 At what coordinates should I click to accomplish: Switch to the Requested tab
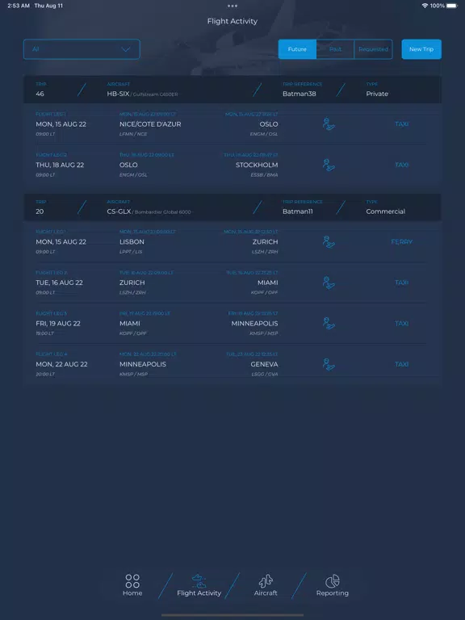[373, 49]
